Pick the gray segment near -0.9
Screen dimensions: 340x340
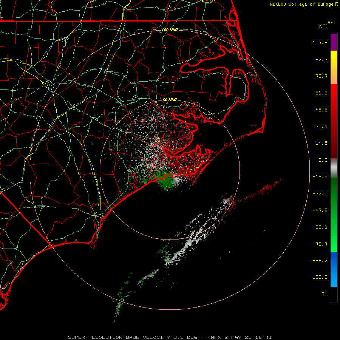pyautogui.click(x=334, y=167)
